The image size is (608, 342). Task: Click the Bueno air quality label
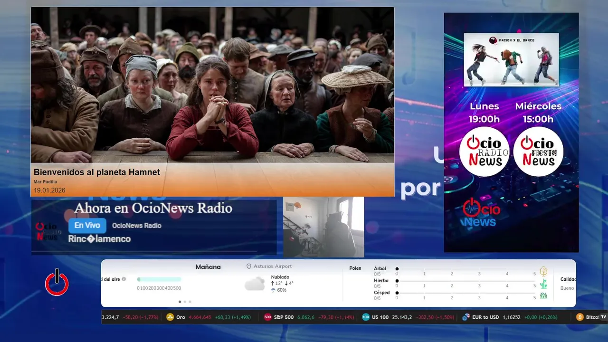click(567, 288)
